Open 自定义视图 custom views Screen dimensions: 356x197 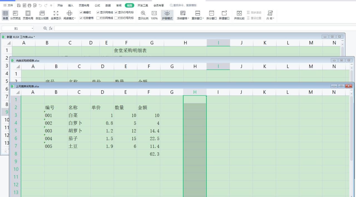[42, 15]
